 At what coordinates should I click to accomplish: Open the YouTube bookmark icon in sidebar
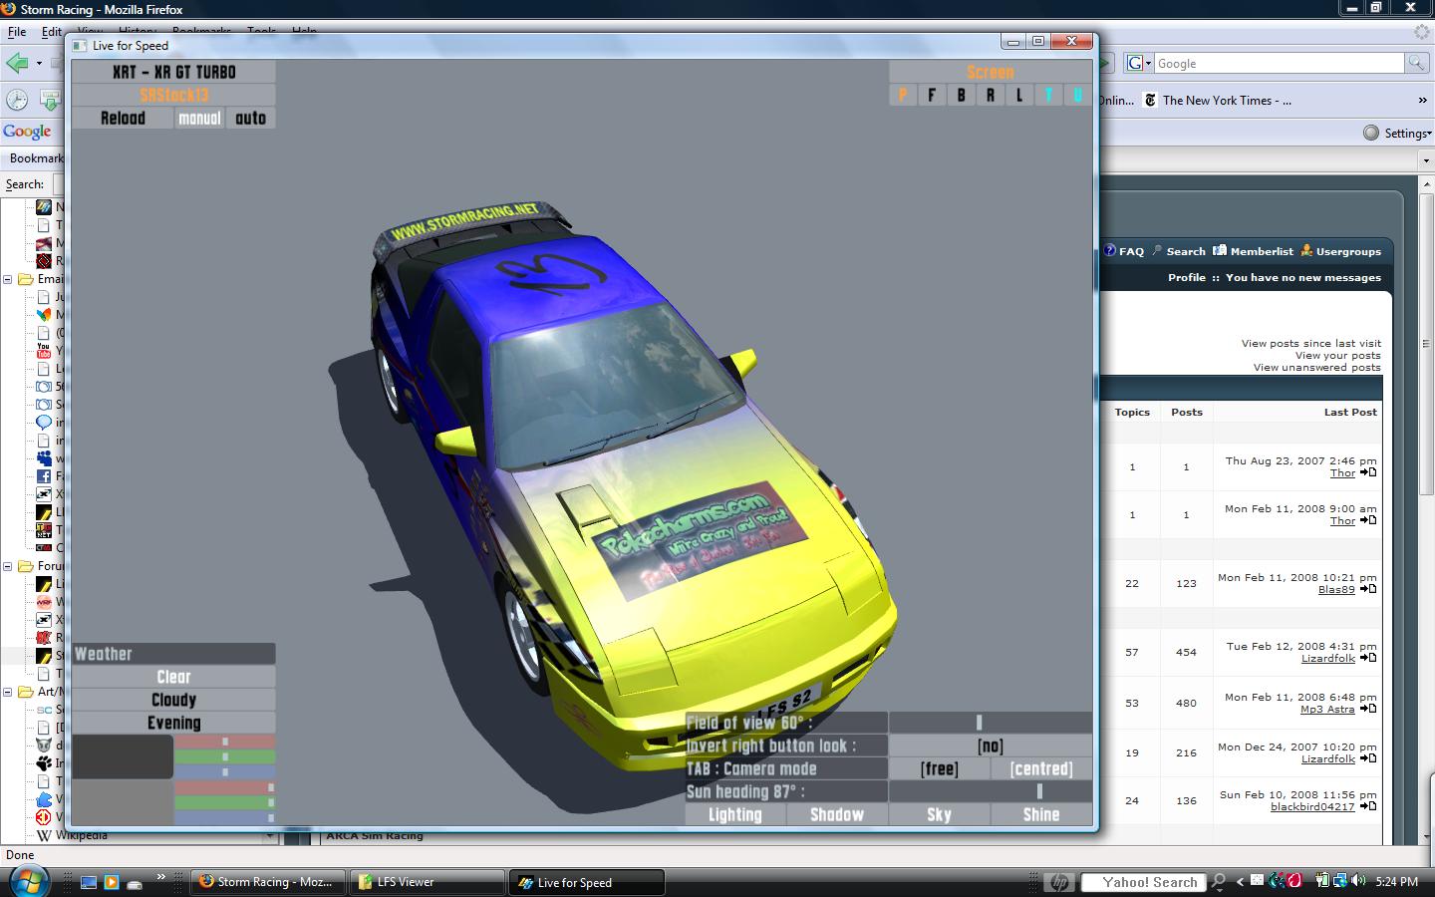(44, 350)
